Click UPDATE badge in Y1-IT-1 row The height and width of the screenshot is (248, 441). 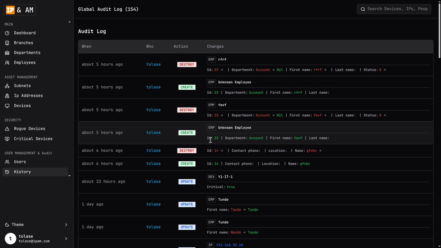click(187, 181)
